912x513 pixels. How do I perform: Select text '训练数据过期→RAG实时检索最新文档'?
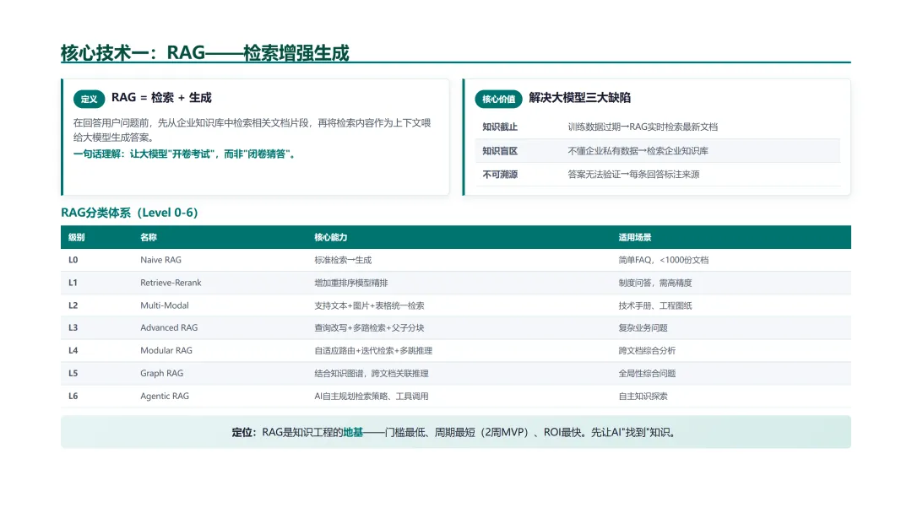643,127
